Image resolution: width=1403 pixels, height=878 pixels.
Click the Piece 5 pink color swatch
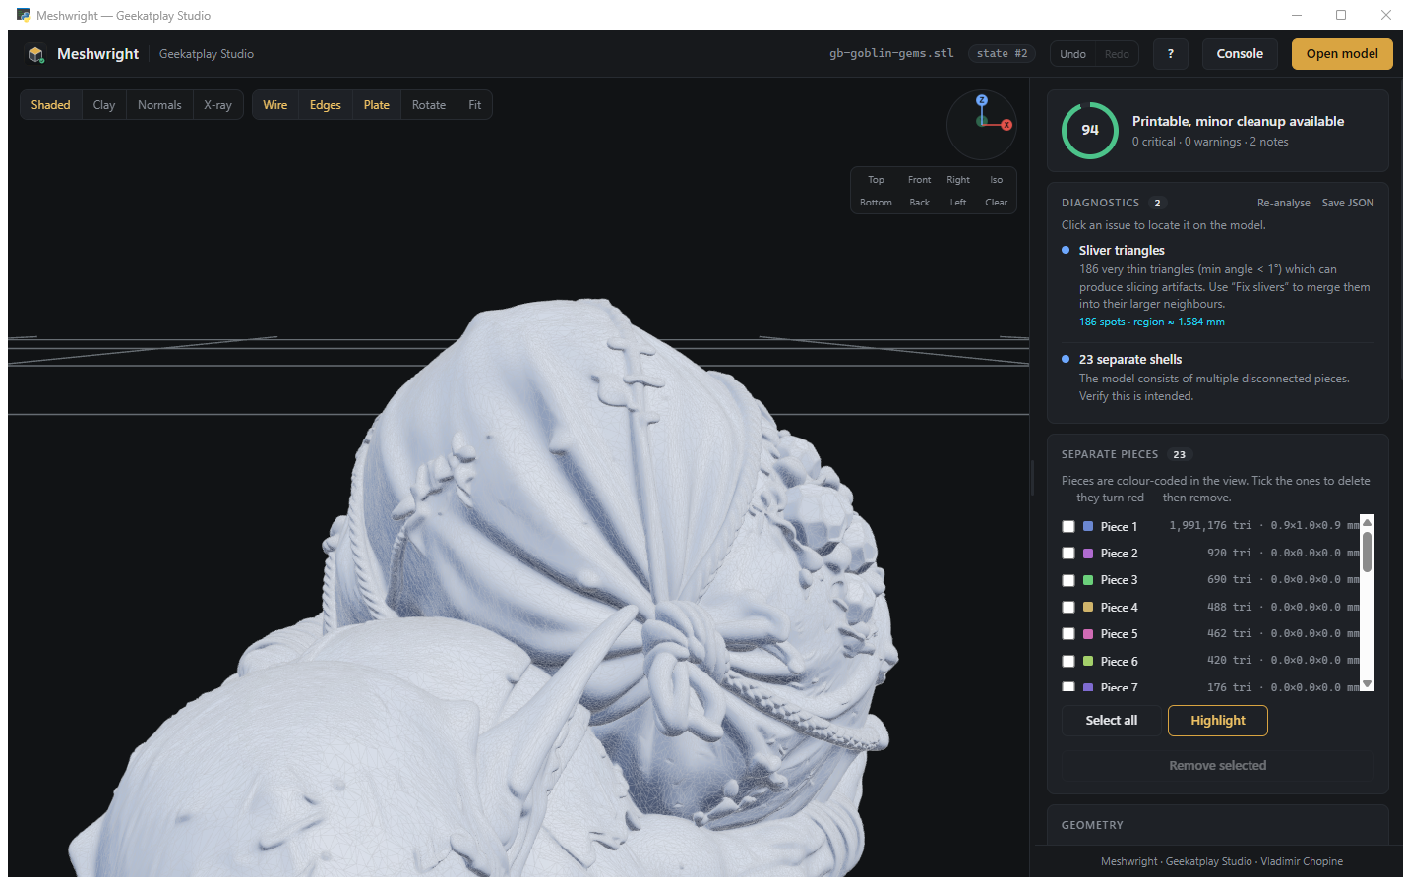pyautogui.click(x=1088, y=634)
